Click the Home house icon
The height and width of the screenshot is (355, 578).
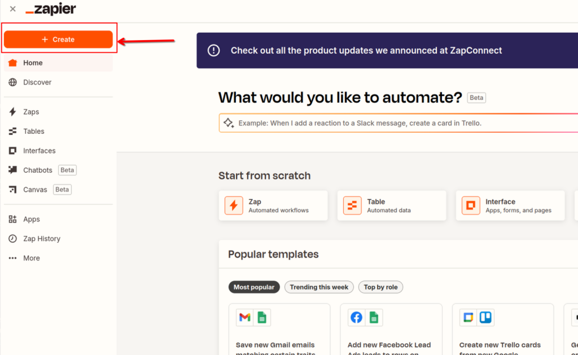[13, 63]
